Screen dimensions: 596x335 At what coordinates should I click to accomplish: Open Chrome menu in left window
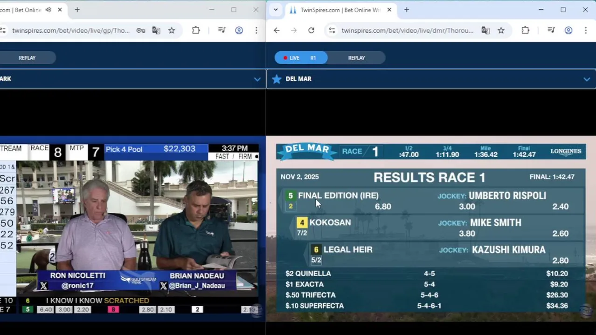[256, 30]
